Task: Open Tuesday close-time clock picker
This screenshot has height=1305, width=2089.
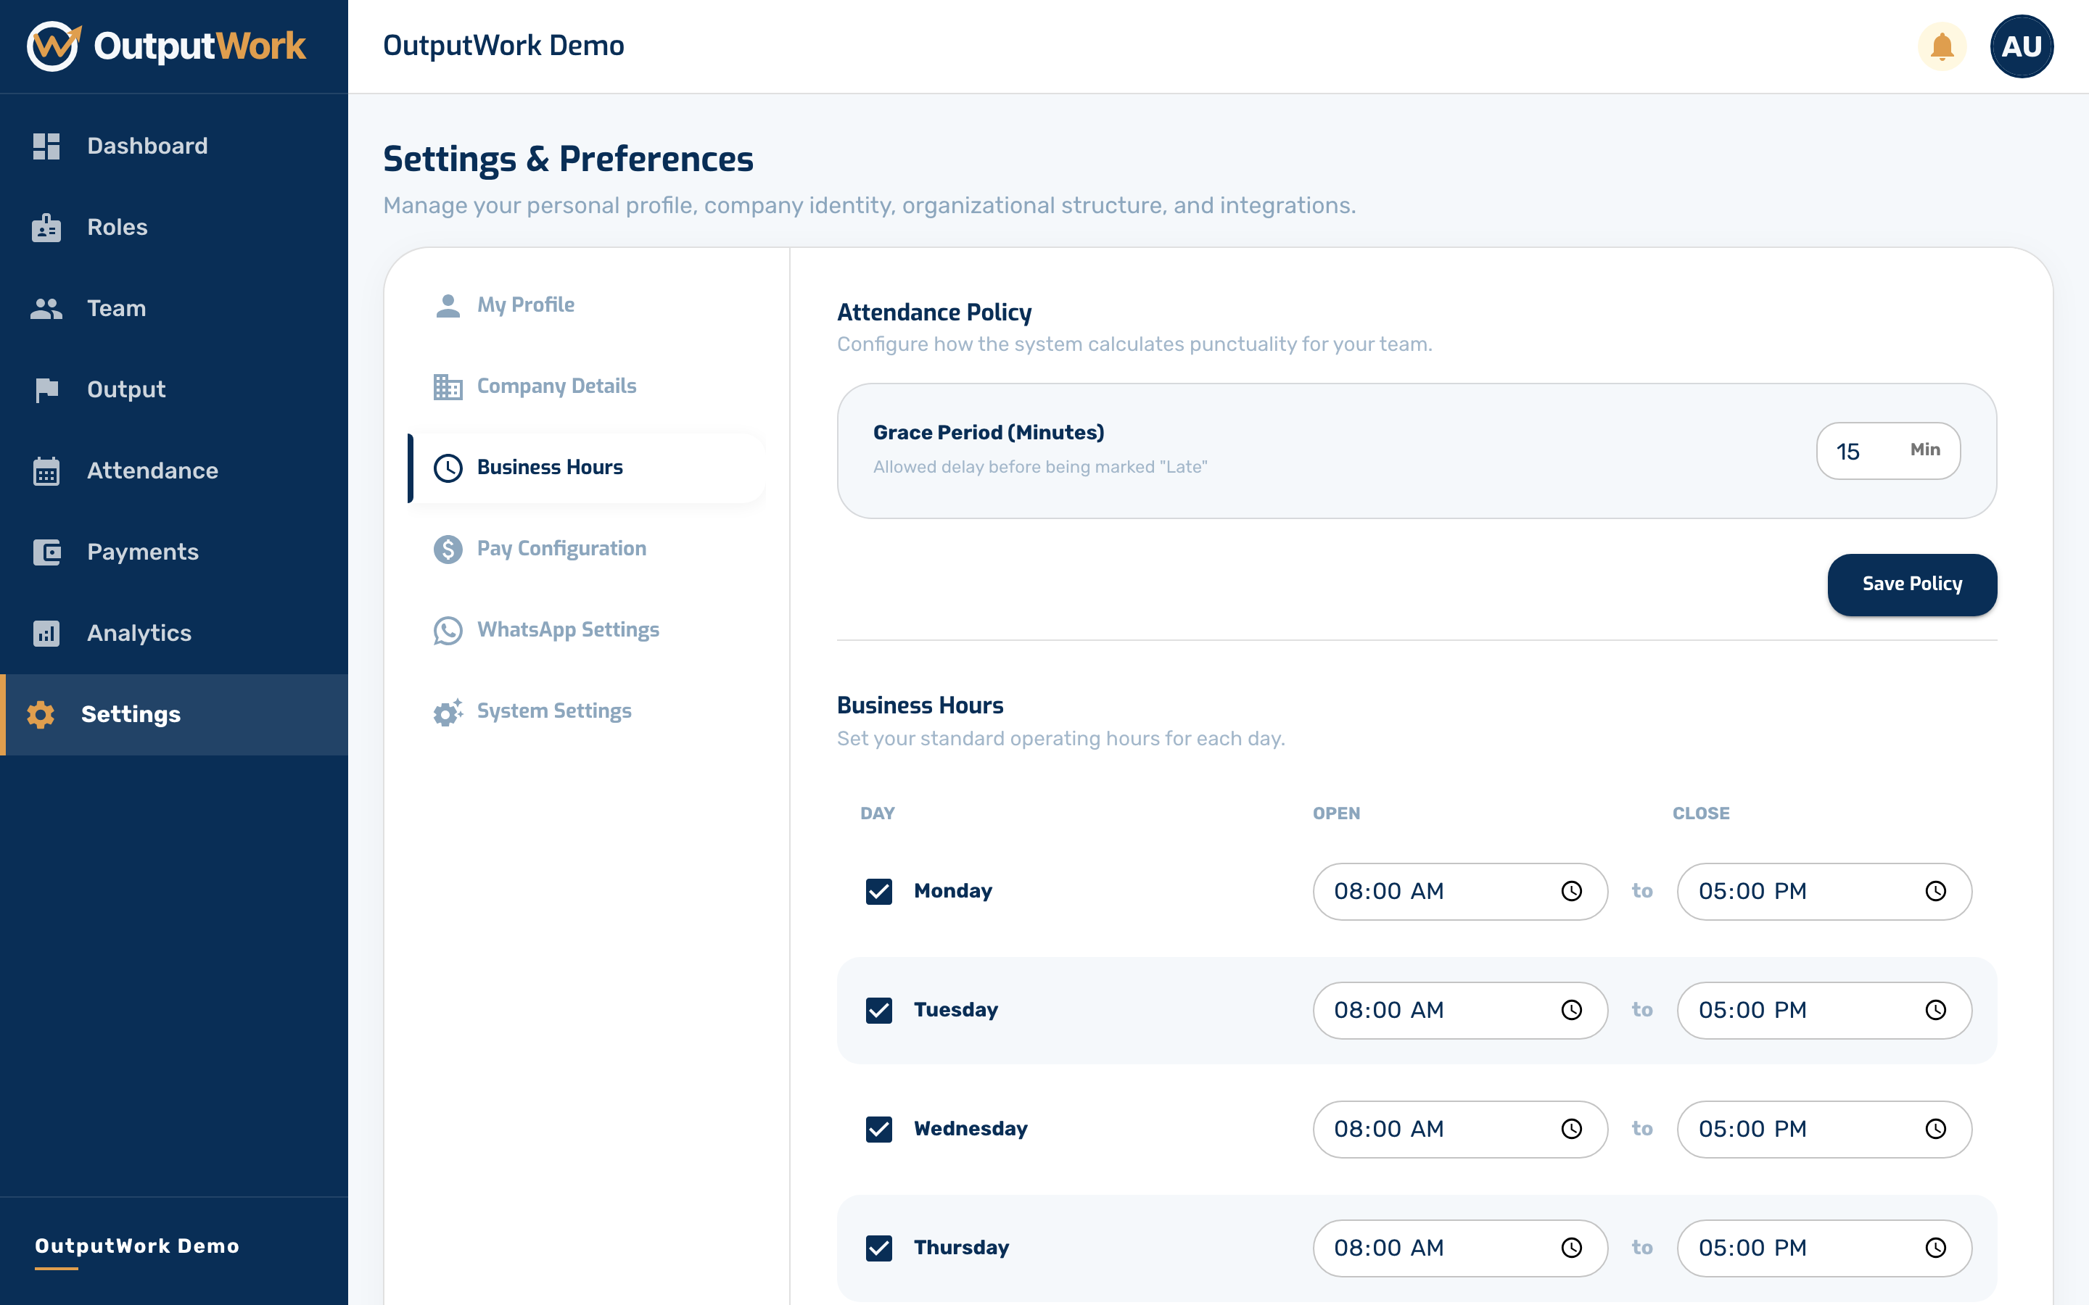Action: tap(1936, 1011)
